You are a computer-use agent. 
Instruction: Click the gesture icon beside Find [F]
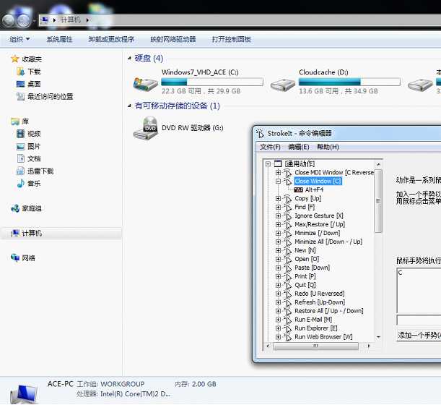[x=288, y=208]
